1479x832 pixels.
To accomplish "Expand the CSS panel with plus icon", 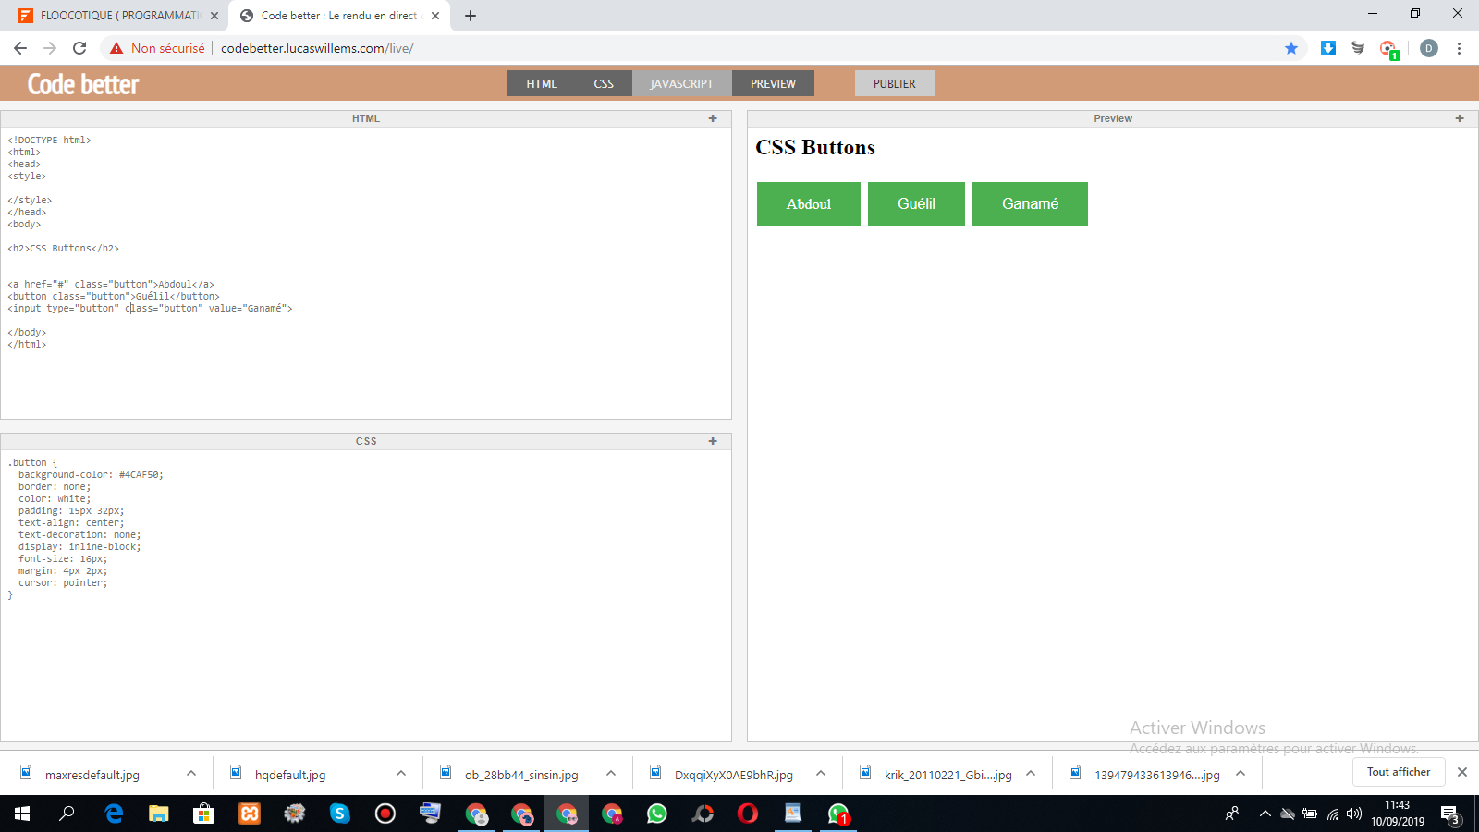I will point(713,441).
